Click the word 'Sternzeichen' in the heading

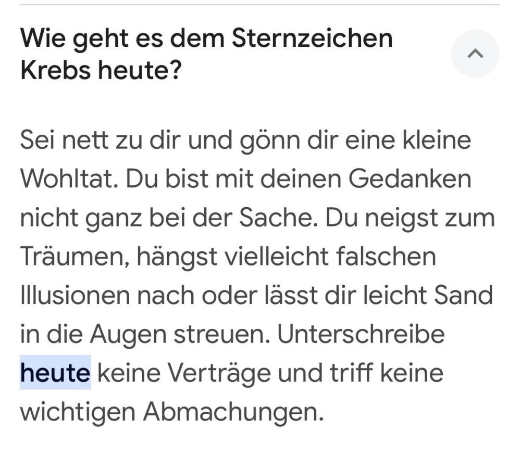(312, 40)
